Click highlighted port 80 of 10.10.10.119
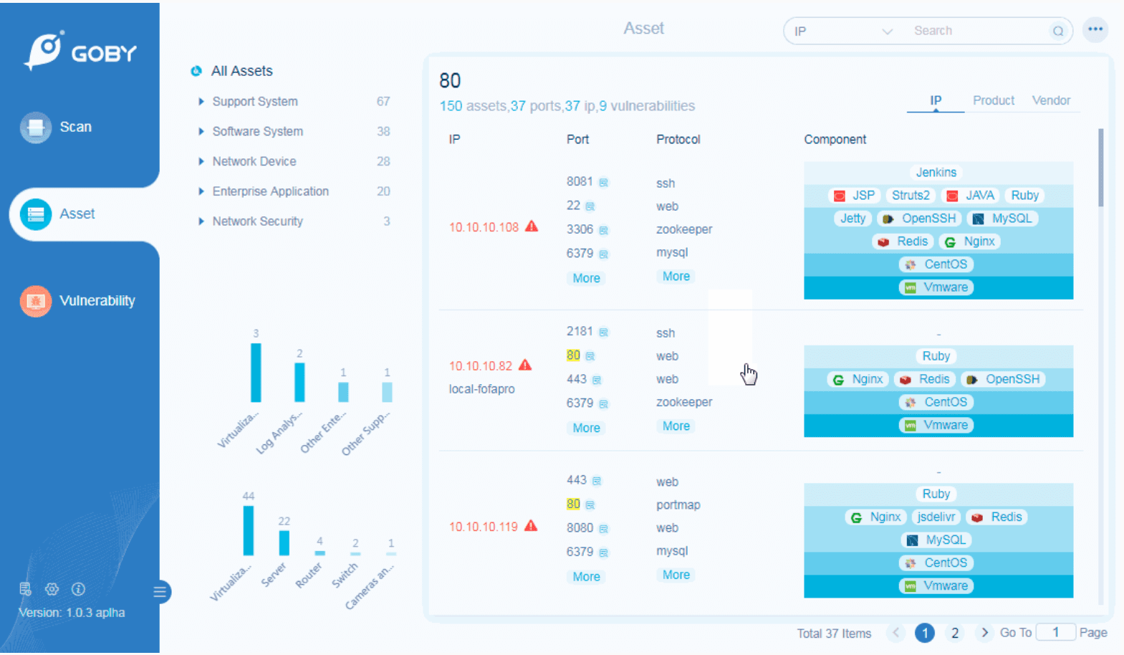Screen dimensions: 1124x655 click(x=573, y=505)
